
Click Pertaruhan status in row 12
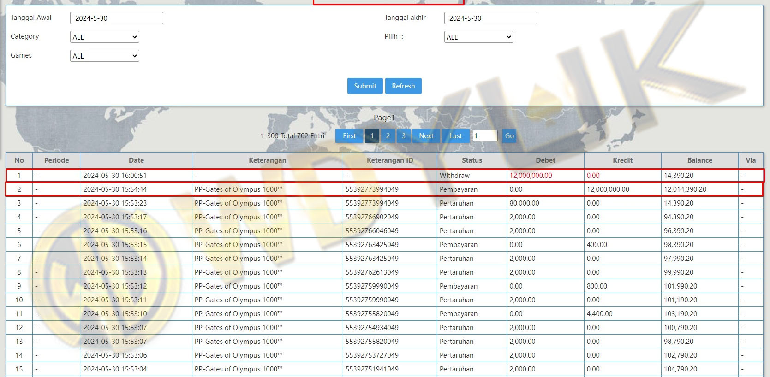[456, 328]
